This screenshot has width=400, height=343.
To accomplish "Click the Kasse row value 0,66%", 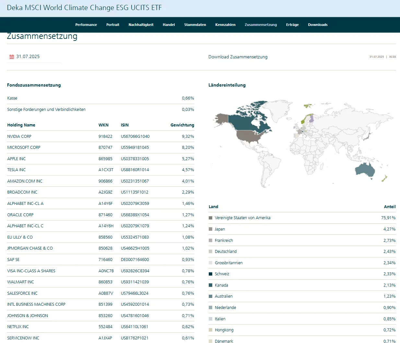I will coord(188,98).
